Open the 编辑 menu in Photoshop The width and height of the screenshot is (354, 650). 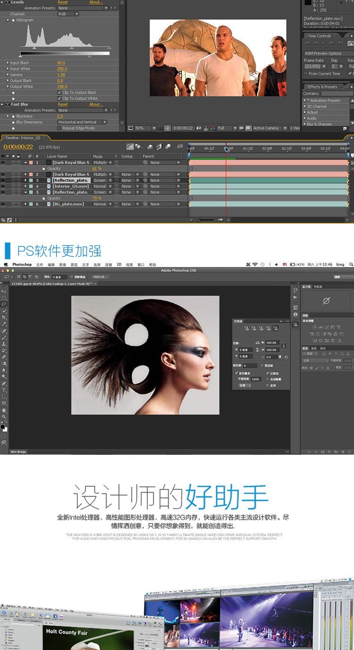click(51, 265)
